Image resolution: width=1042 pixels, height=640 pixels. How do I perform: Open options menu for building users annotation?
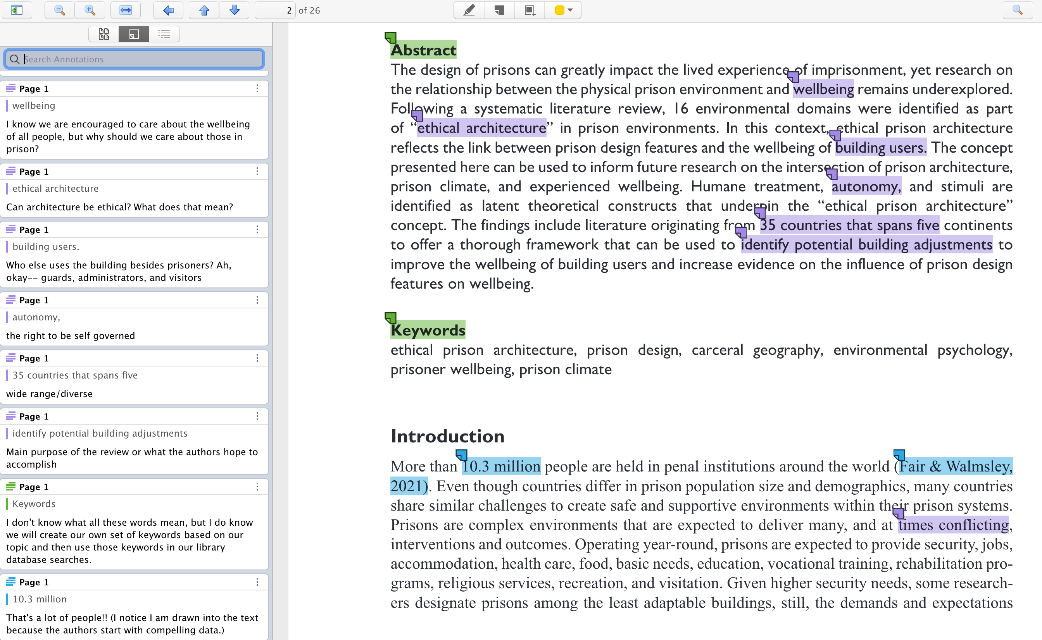(x=257, y=229)
